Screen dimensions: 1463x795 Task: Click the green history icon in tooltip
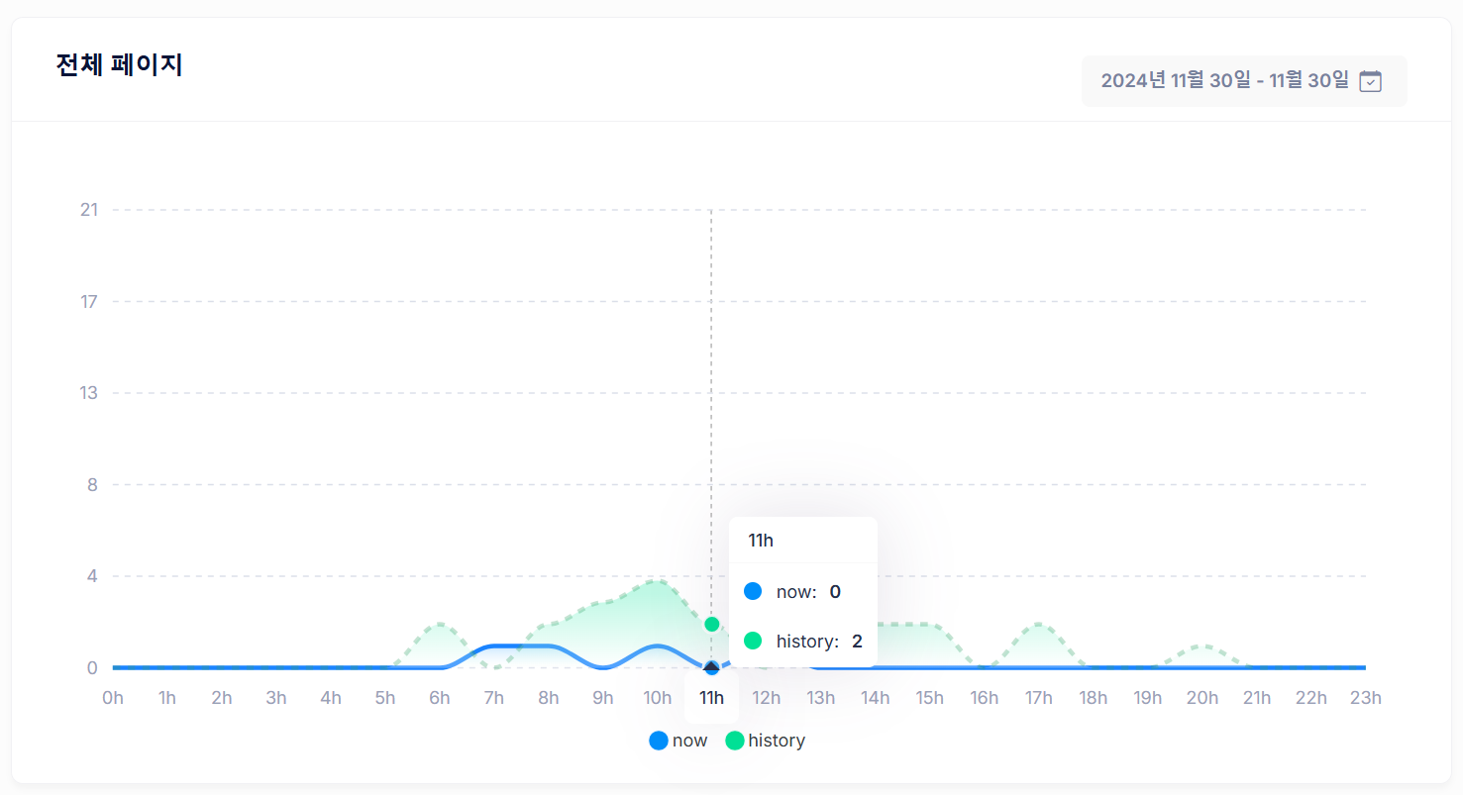(x=753, y=641)
